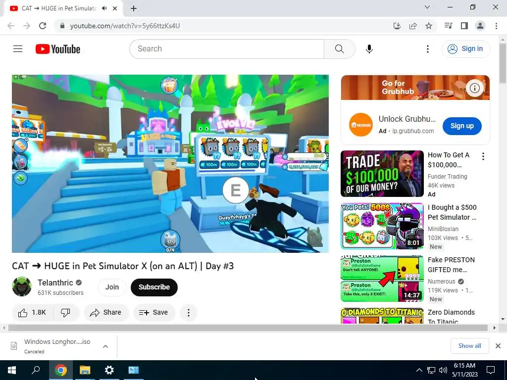
Task: Like the video with 1.8K likes
Action: click(32, 313)
